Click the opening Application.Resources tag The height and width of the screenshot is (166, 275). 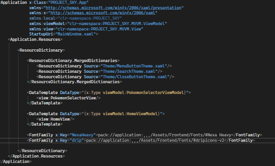35,39
